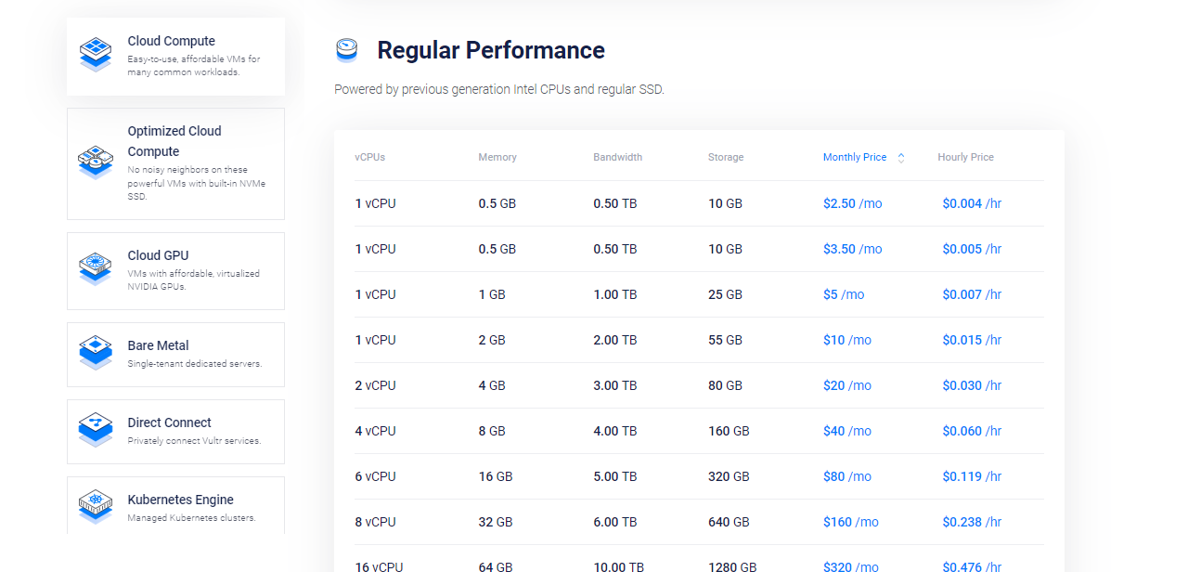Image resolution: width=1188 pixels, height=572 pixels.
Task: Click the Optimized Cloud Compute icon
Action: point(95,162)
